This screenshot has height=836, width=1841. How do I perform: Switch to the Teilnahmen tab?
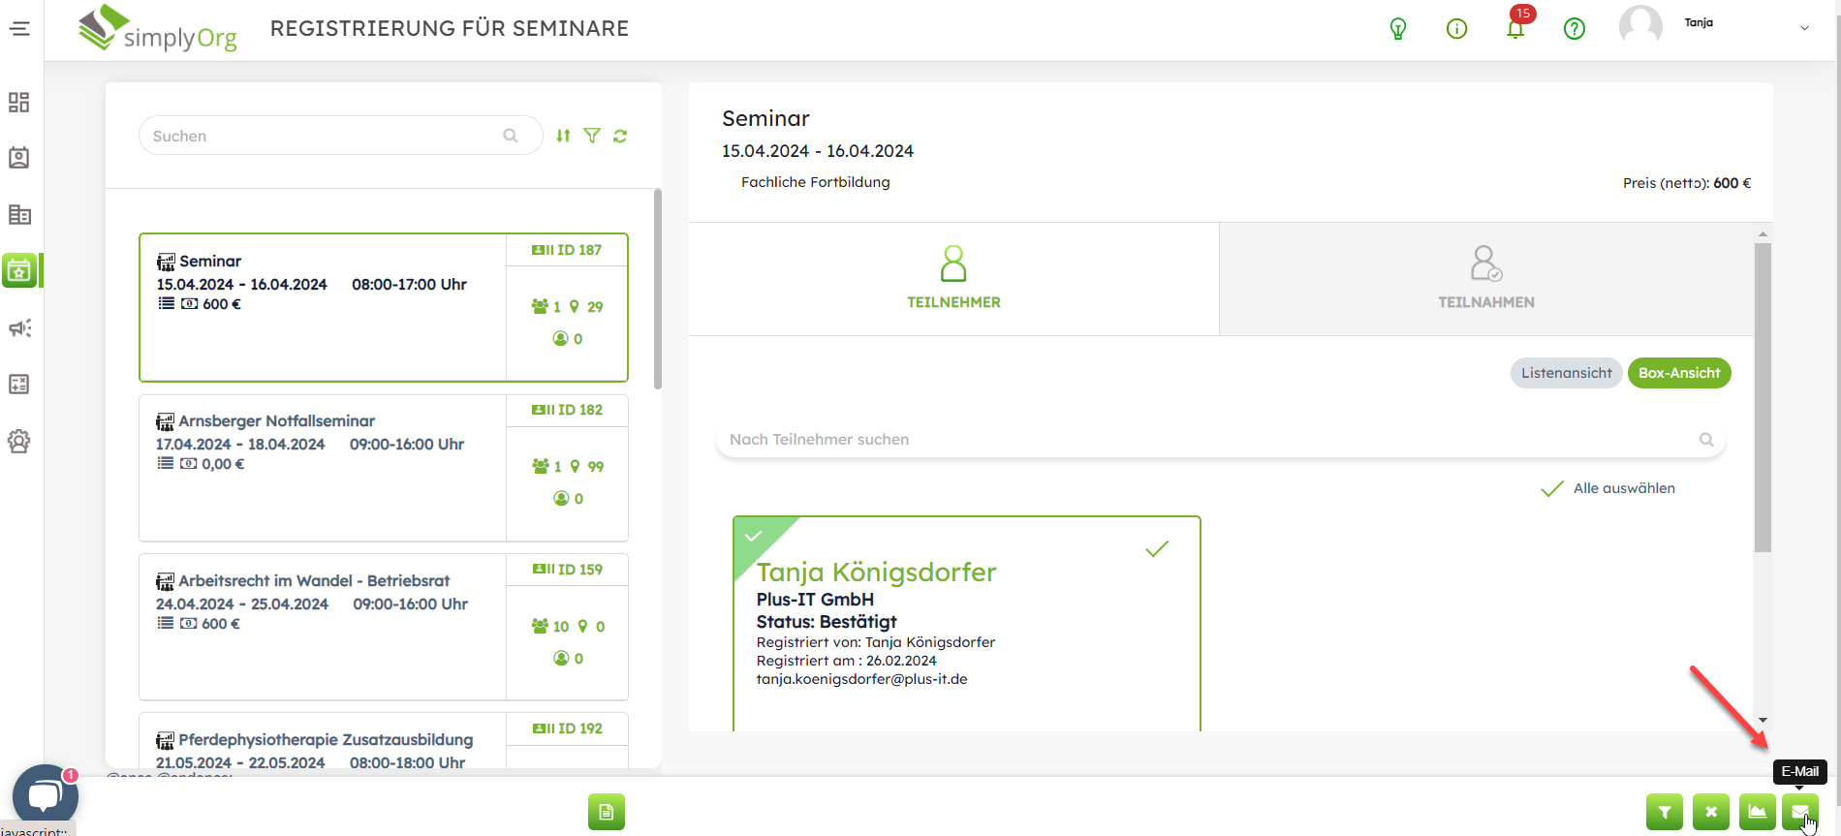[x=1485, y=279]
